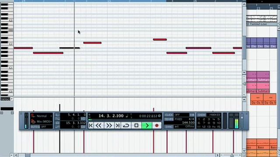The image size is (280, 157).
Task: Jump to marker 10 in transport
Action: 219,123
